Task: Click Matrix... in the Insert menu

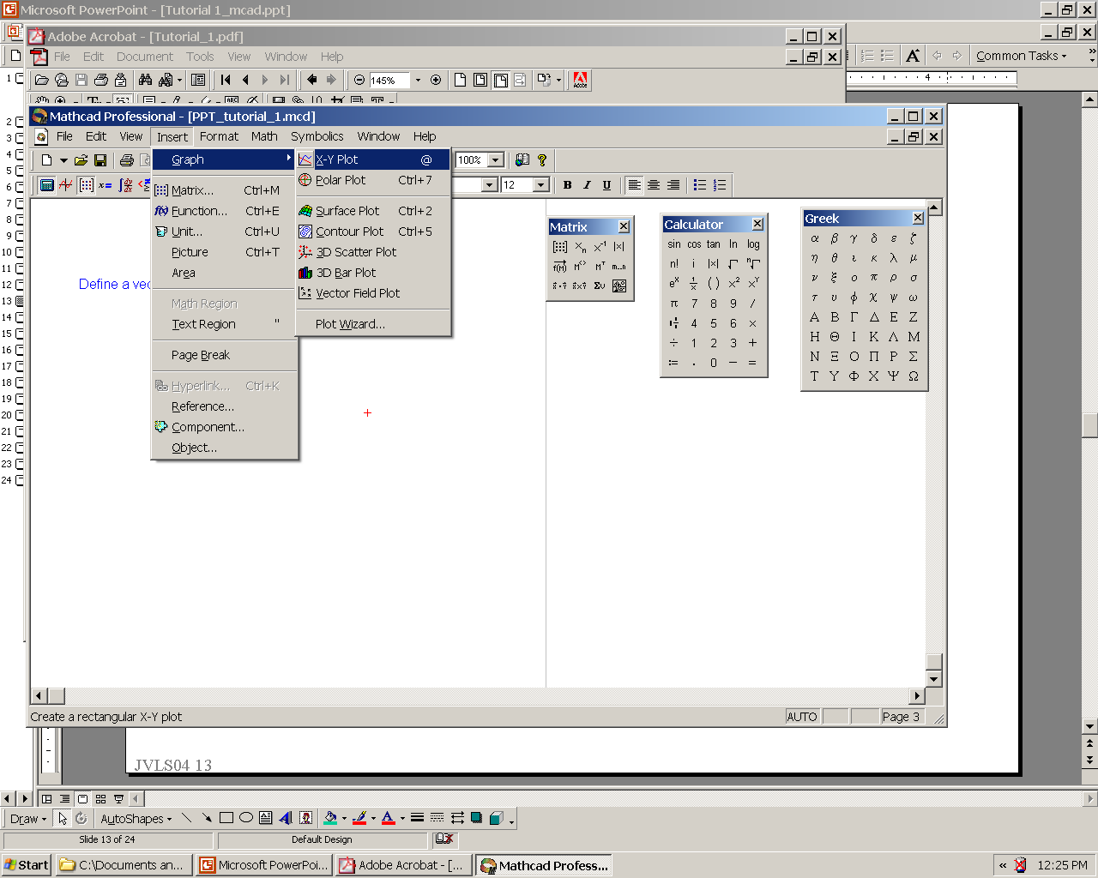Action: [225, 190]
